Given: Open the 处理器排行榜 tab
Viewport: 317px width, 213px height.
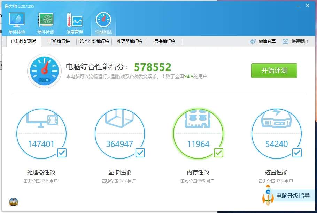Looking at the screenshot, I should click(129, 42).
